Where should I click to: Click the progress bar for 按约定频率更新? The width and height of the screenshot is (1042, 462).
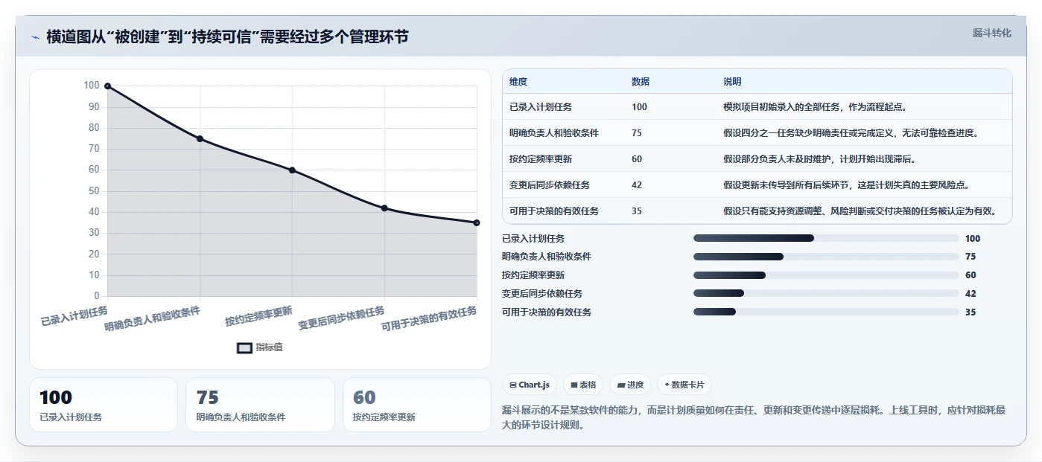pos(826,275)
